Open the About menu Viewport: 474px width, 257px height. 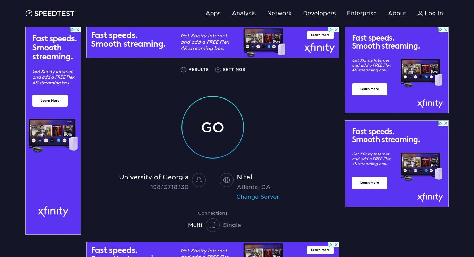point(397,13)
